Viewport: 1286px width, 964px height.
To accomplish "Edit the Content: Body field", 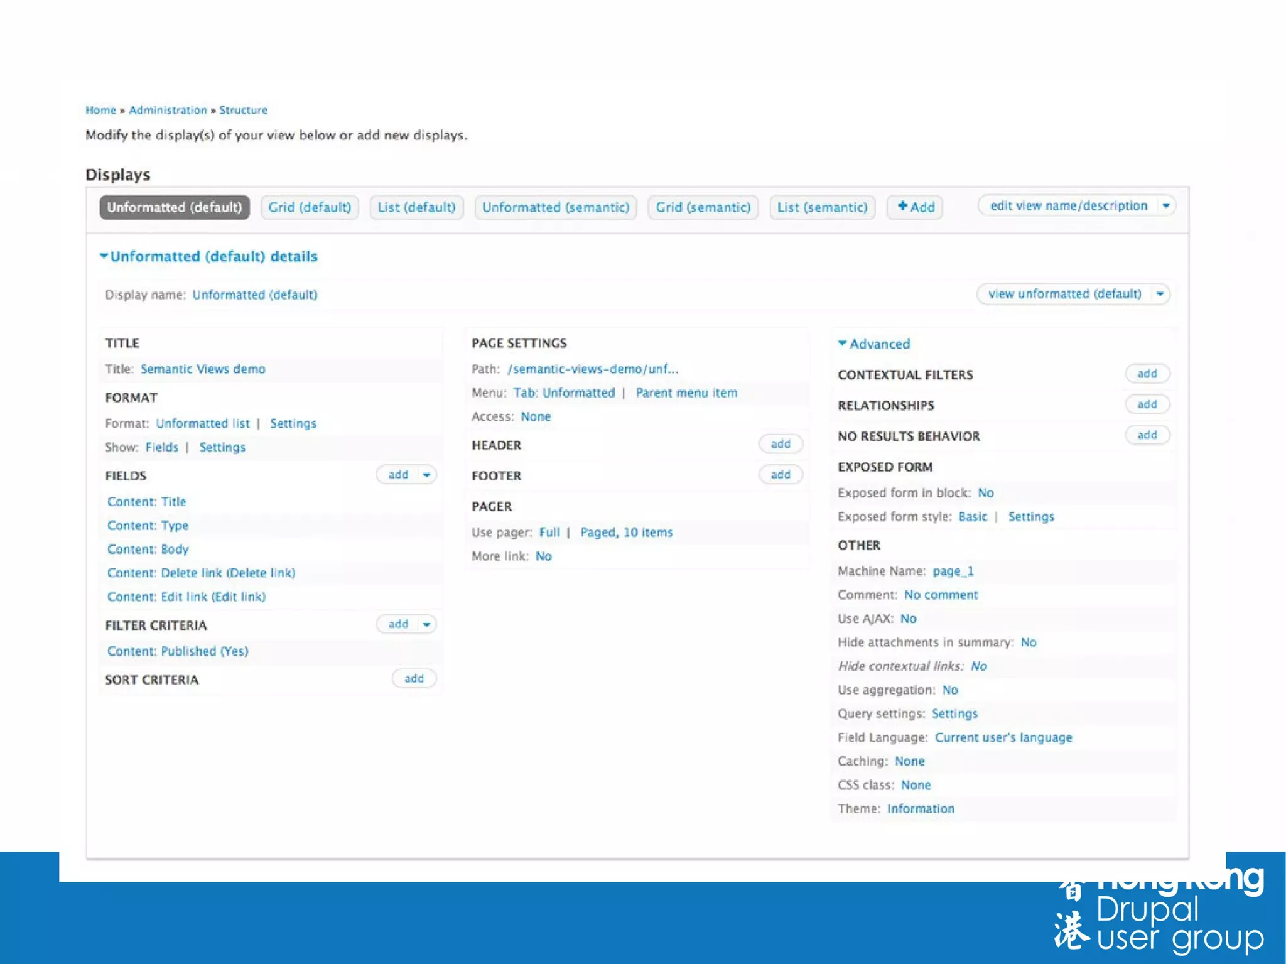I will coord(148,549).
